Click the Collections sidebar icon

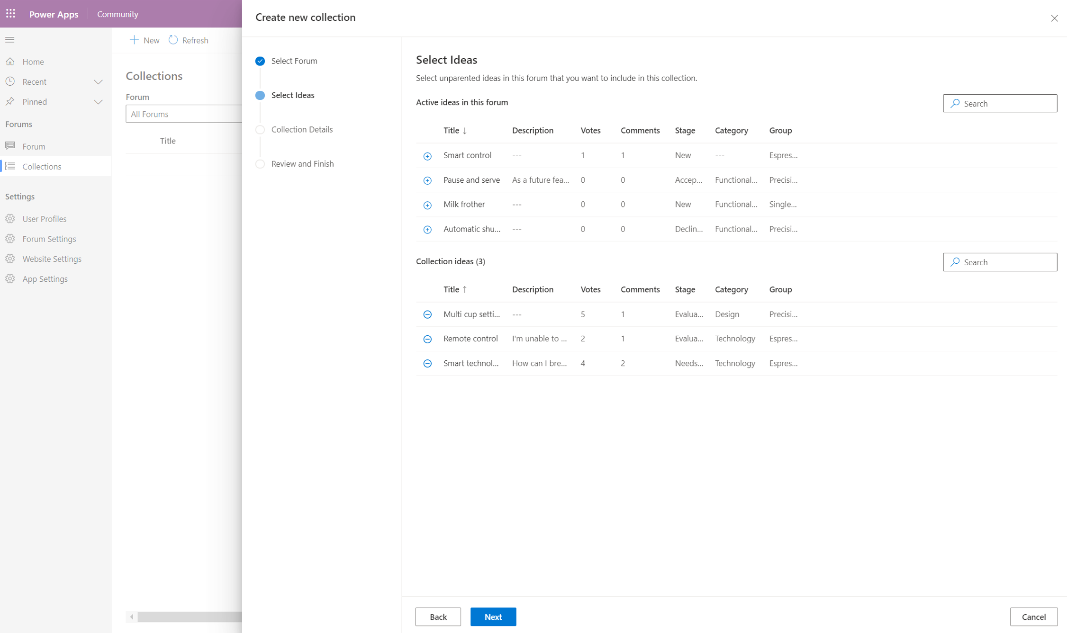tap(10, 166)
